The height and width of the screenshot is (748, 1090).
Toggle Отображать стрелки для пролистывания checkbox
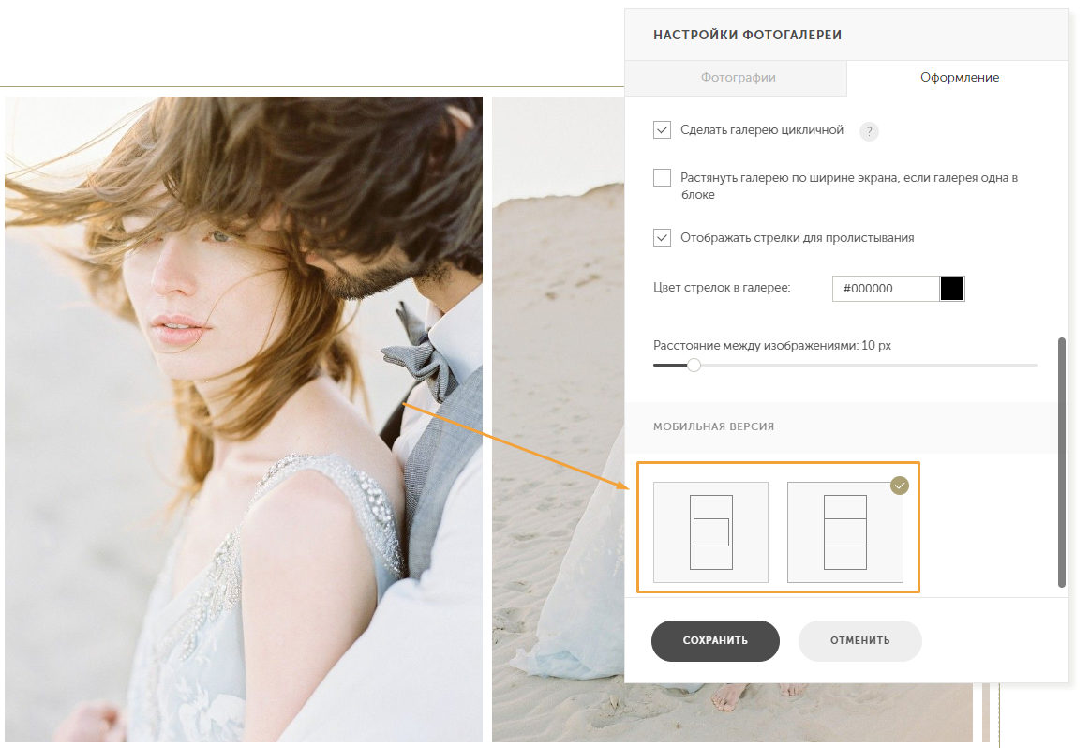662,238
